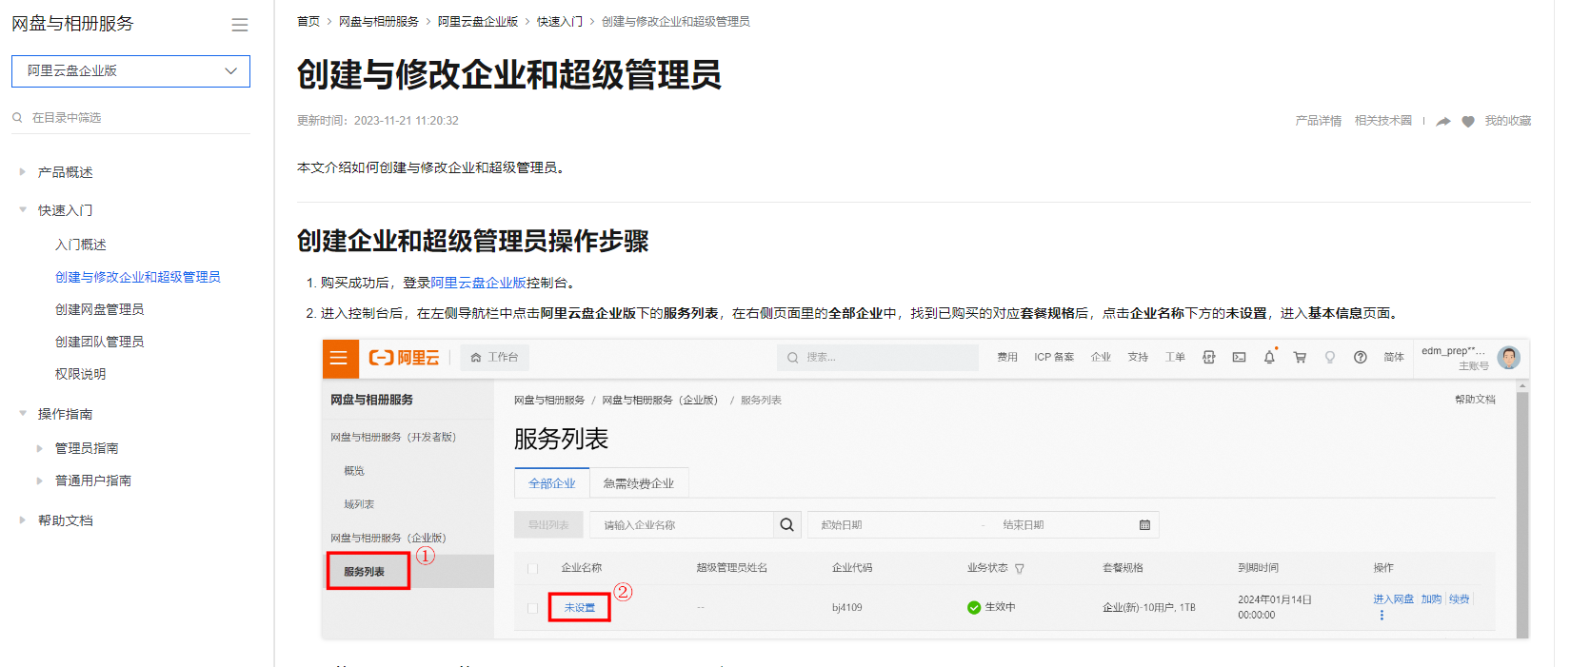Select 创建与修改企业和超级管理员 in the sidebar
Screen dimensions: 1571x667
[x=138, y=277]
